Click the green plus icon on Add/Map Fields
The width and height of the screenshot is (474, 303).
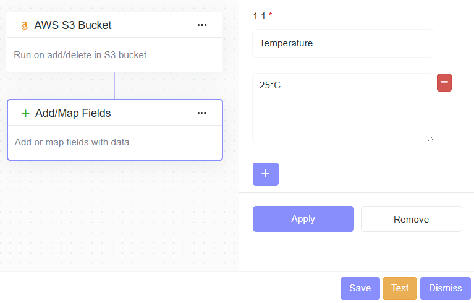(25, 113)
